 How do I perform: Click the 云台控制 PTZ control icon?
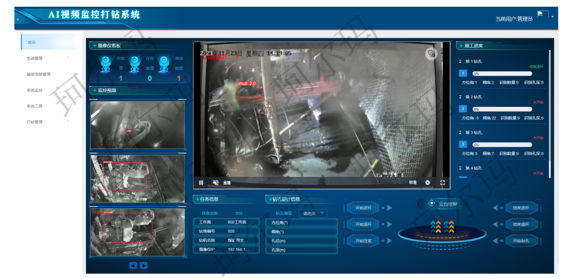[x=432, y=203]
